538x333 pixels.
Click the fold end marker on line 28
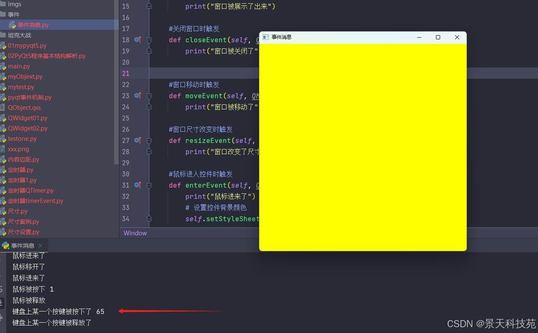(149, 152)
